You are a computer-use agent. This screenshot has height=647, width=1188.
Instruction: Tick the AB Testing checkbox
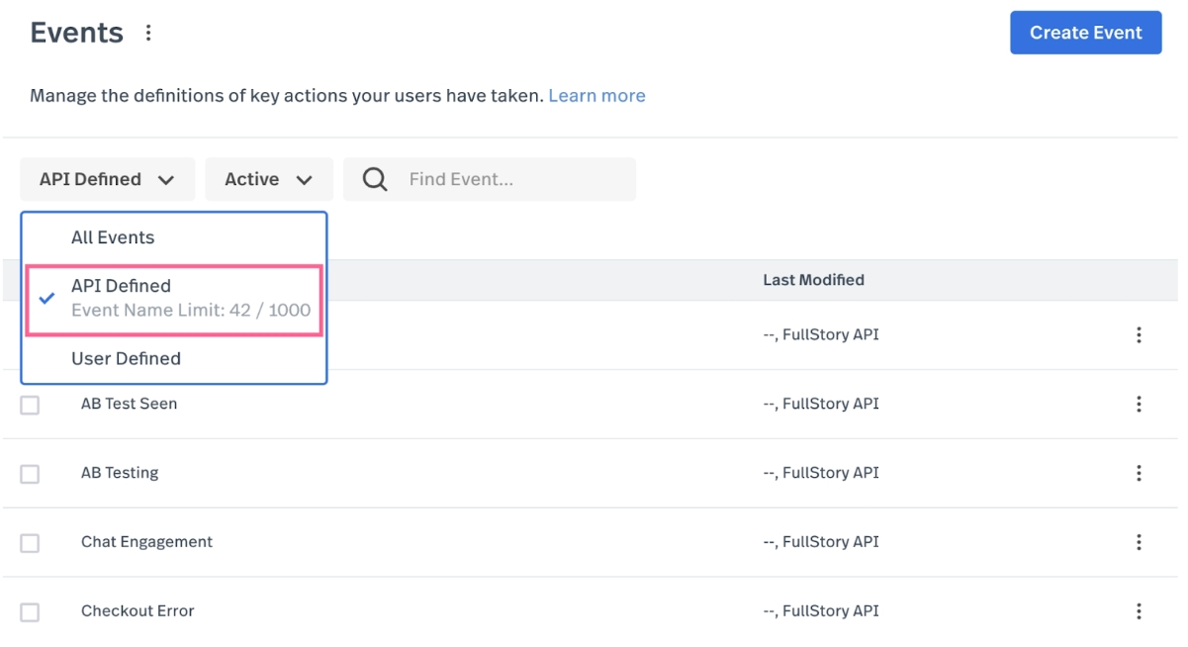coord(30,474)
